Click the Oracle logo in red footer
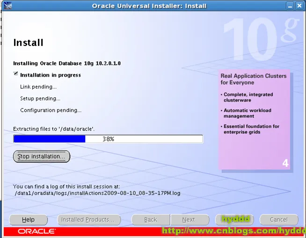This screenshot has height=238, width=306. point(36,231)
